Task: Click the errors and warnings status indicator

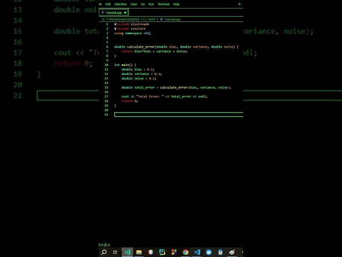Action: click(105, 245)
